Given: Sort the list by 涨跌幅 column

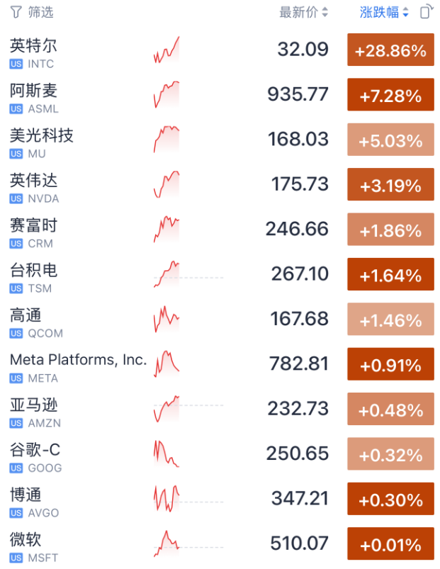Looking at the screenshot, I should [384, 12].
